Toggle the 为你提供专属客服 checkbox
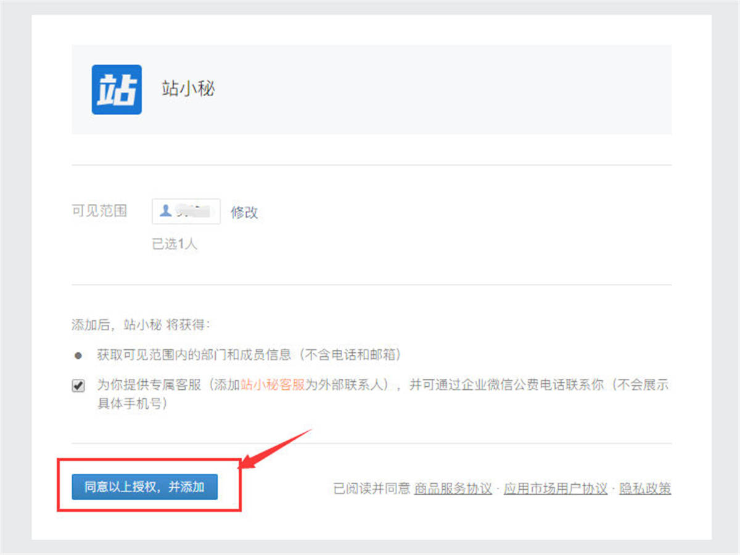Screen dimensions: 740x555 pos(78,387)
